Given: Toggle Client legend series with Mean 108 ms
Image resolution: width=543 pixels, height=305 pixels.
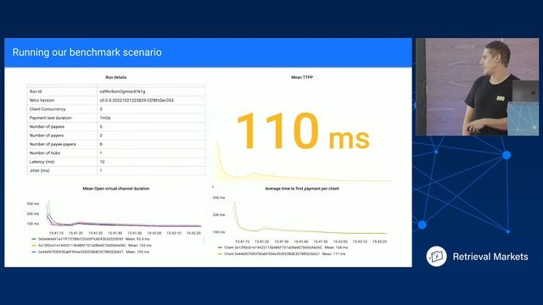Looking at the screenshot, I should pos(286,247).
